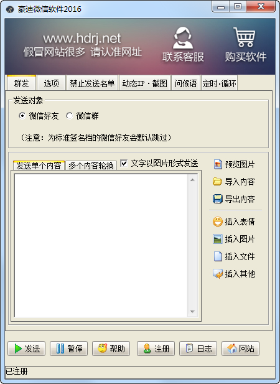
Task: Click the 插入文件 document icon
Action: pyautogui.click(x=218, y=256)
